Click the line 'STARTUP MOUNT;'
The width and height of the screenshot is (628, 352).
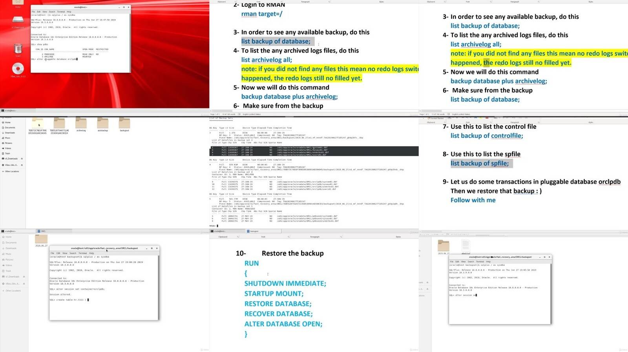[x=274, y=294]
